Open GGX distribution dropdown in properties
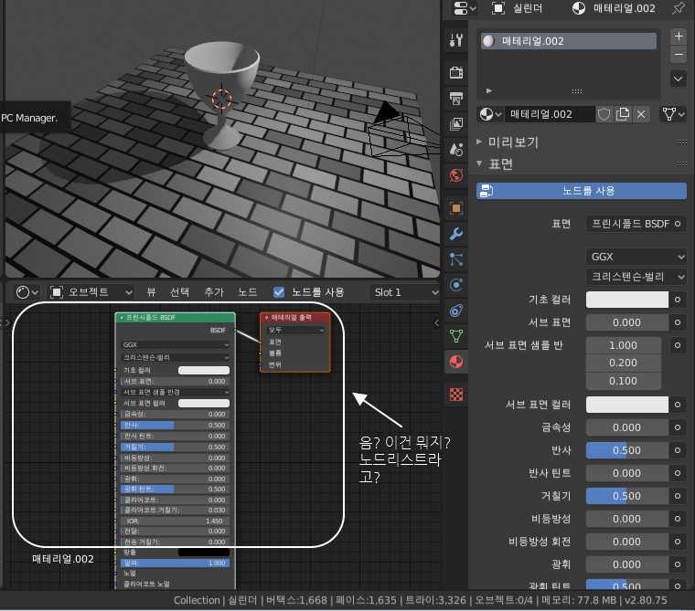 point(636,257)
